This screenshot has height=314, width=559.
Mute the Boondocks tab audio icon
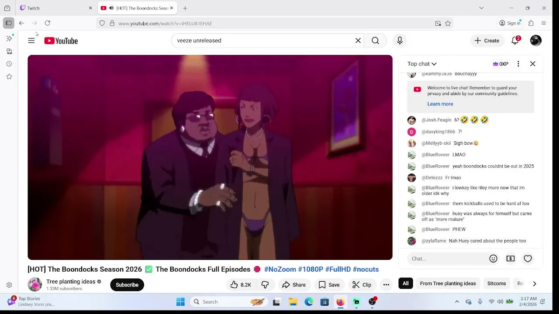[x=111, y=8]
